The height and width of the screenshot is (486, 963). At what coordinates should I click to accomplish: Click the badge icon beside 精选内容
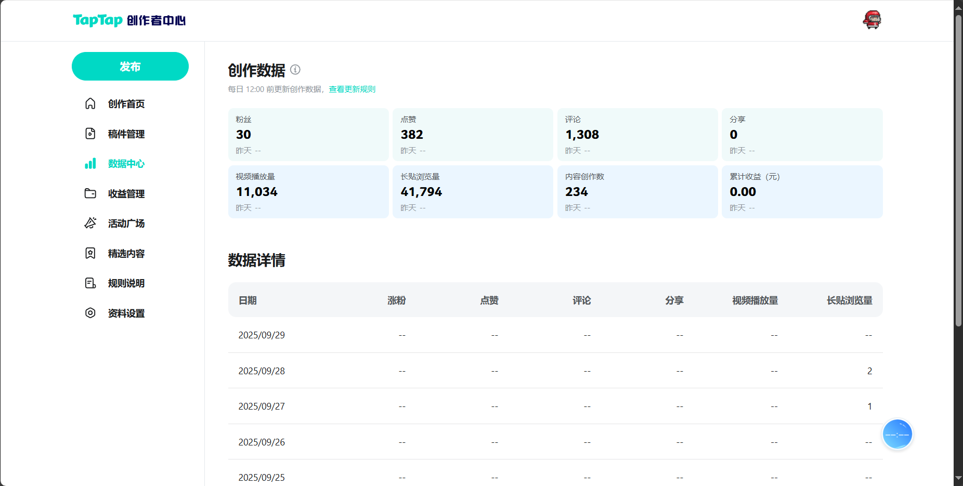point(90,253)
